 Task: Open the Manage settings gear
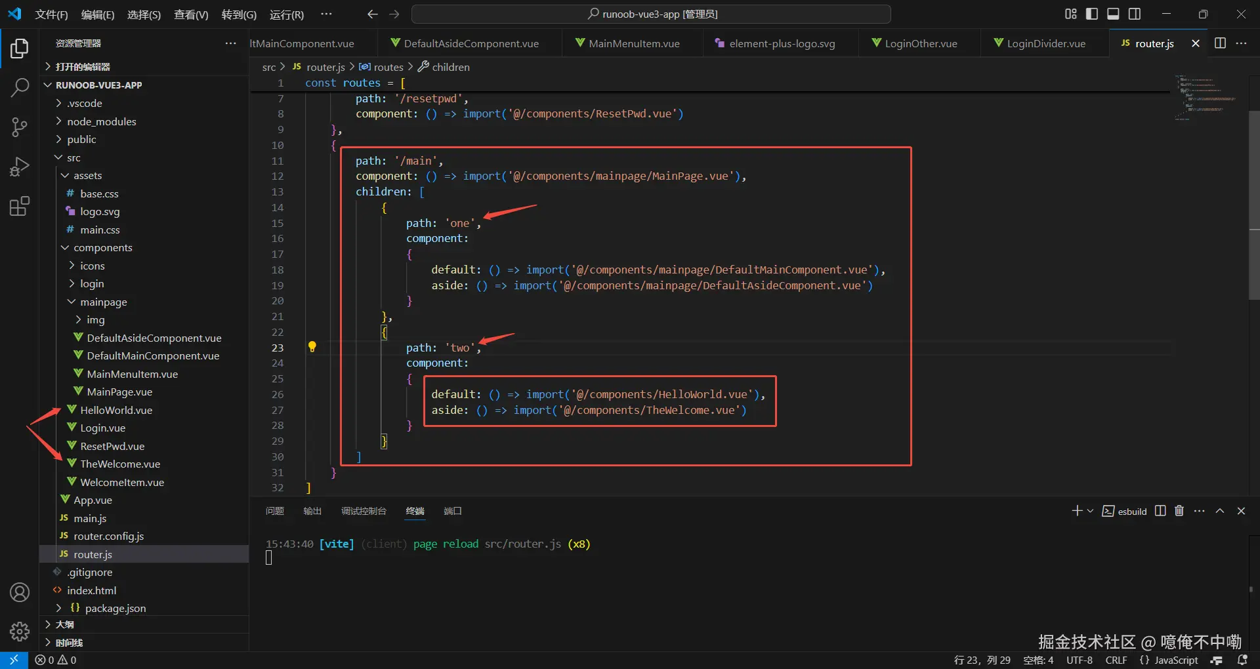point(20,631)
